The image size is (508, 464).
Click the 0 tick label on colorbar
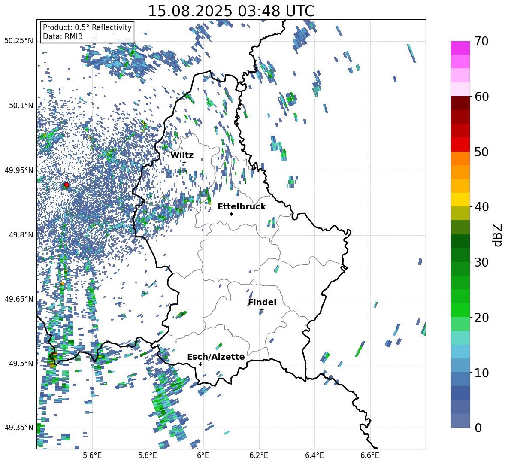pos(478,428)
